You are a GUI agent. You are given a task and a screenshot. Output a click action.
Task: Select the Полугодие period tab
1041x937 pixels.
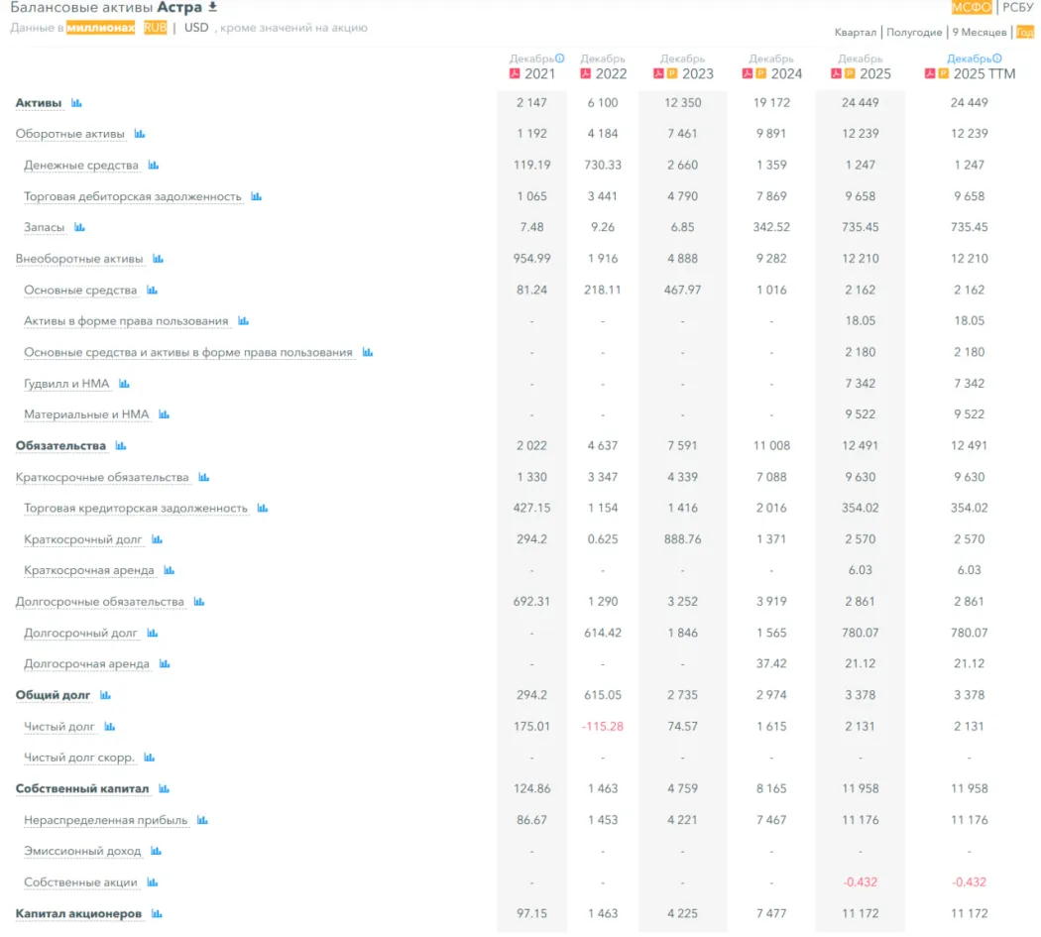point(914,33)
